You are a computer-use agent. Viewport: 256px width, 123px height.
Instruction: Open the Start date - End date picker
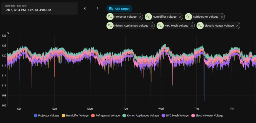coord(39,8)
